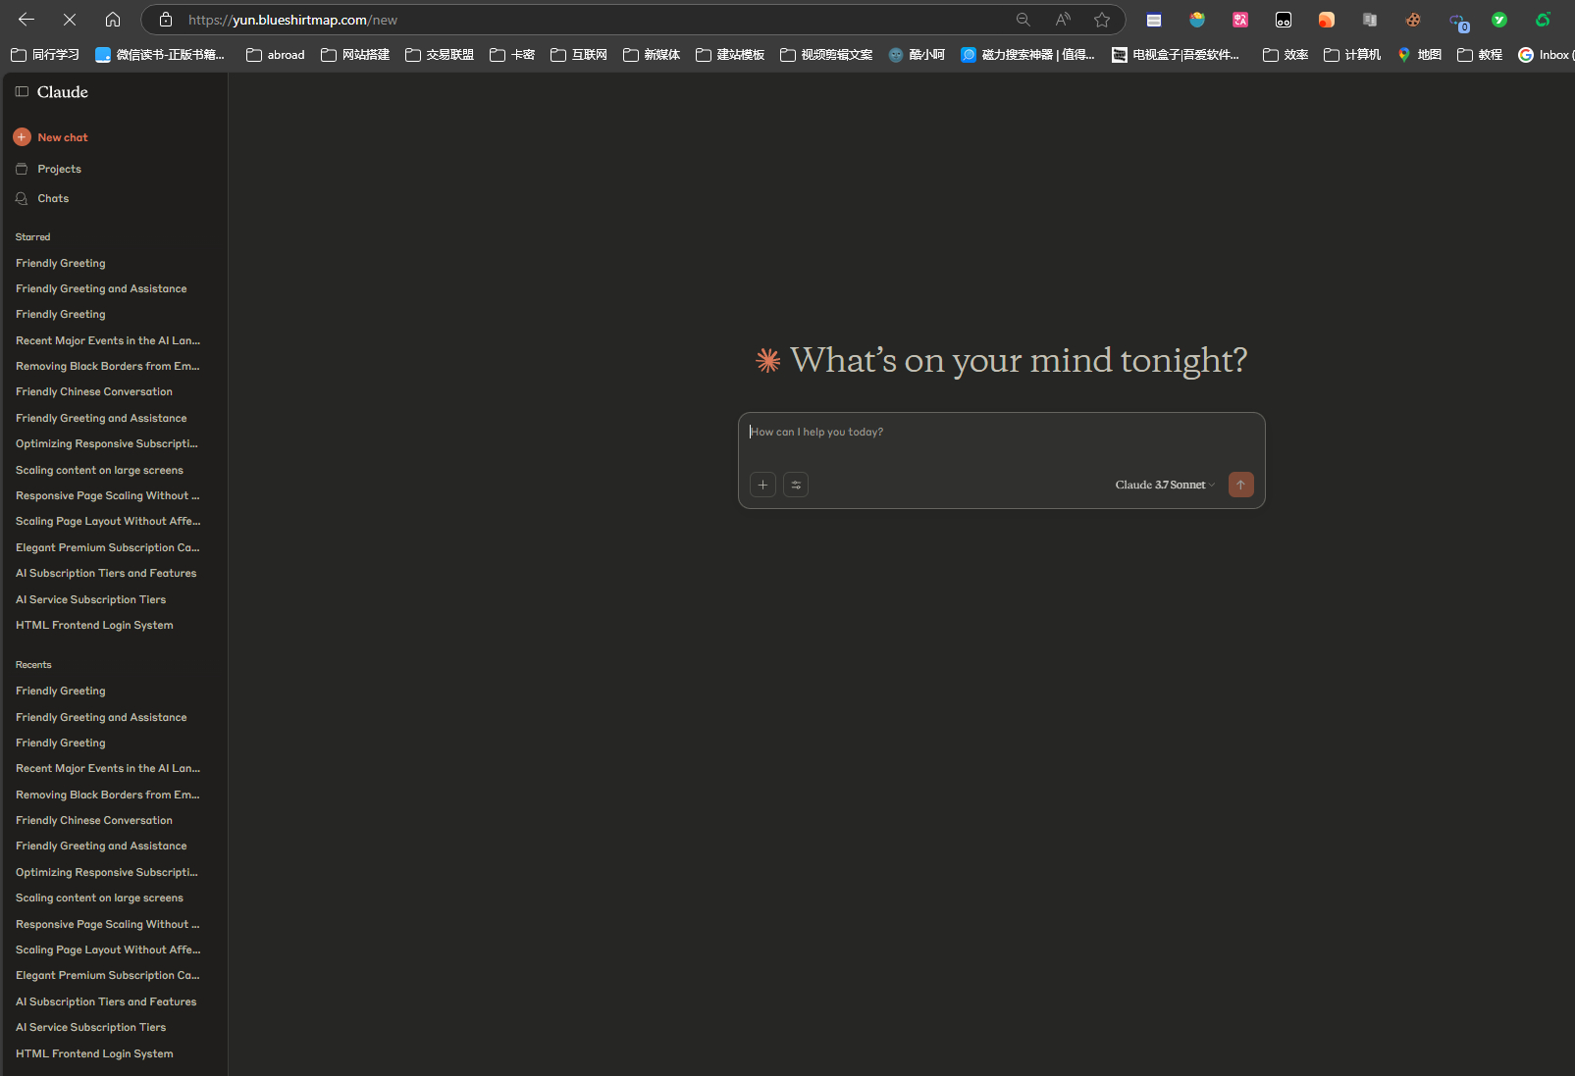Open the 'abroad' bookmarks folder

276,55
